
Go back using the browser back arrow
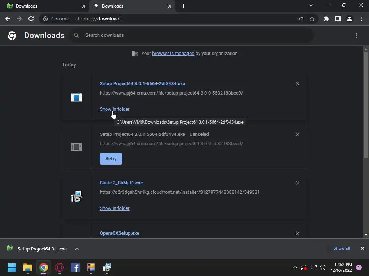click(x=8, y=19)
